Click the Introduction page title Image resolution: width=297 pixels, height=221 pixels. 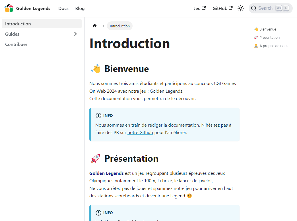[x=129, y=43]
